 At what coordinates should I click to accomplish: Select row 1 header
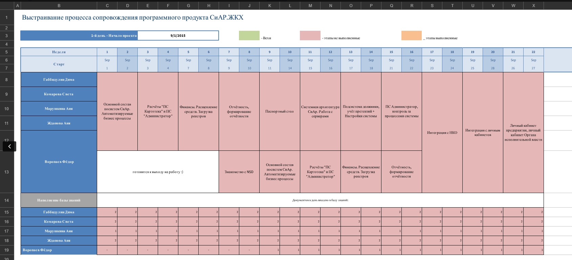(7, 17)
